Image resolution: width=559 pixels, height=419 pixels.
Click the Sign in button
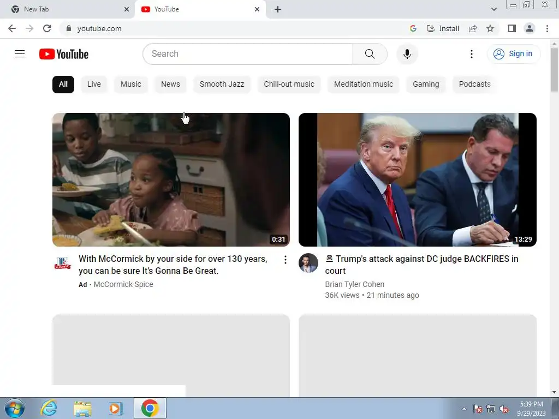tap(513, 54)
